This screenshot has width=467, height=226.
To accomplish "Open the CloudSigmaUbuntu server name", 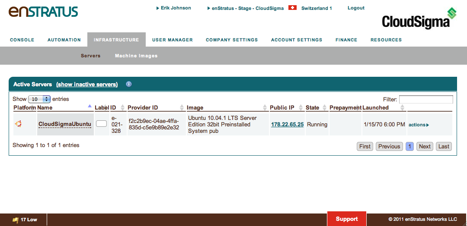I will click(65, 125).
